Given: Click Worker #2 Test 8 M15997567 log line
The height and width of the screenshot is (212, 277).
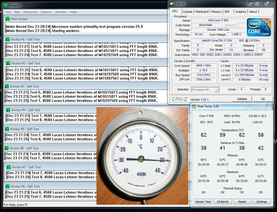Looking at the screenshot, I should pos(82,78).
